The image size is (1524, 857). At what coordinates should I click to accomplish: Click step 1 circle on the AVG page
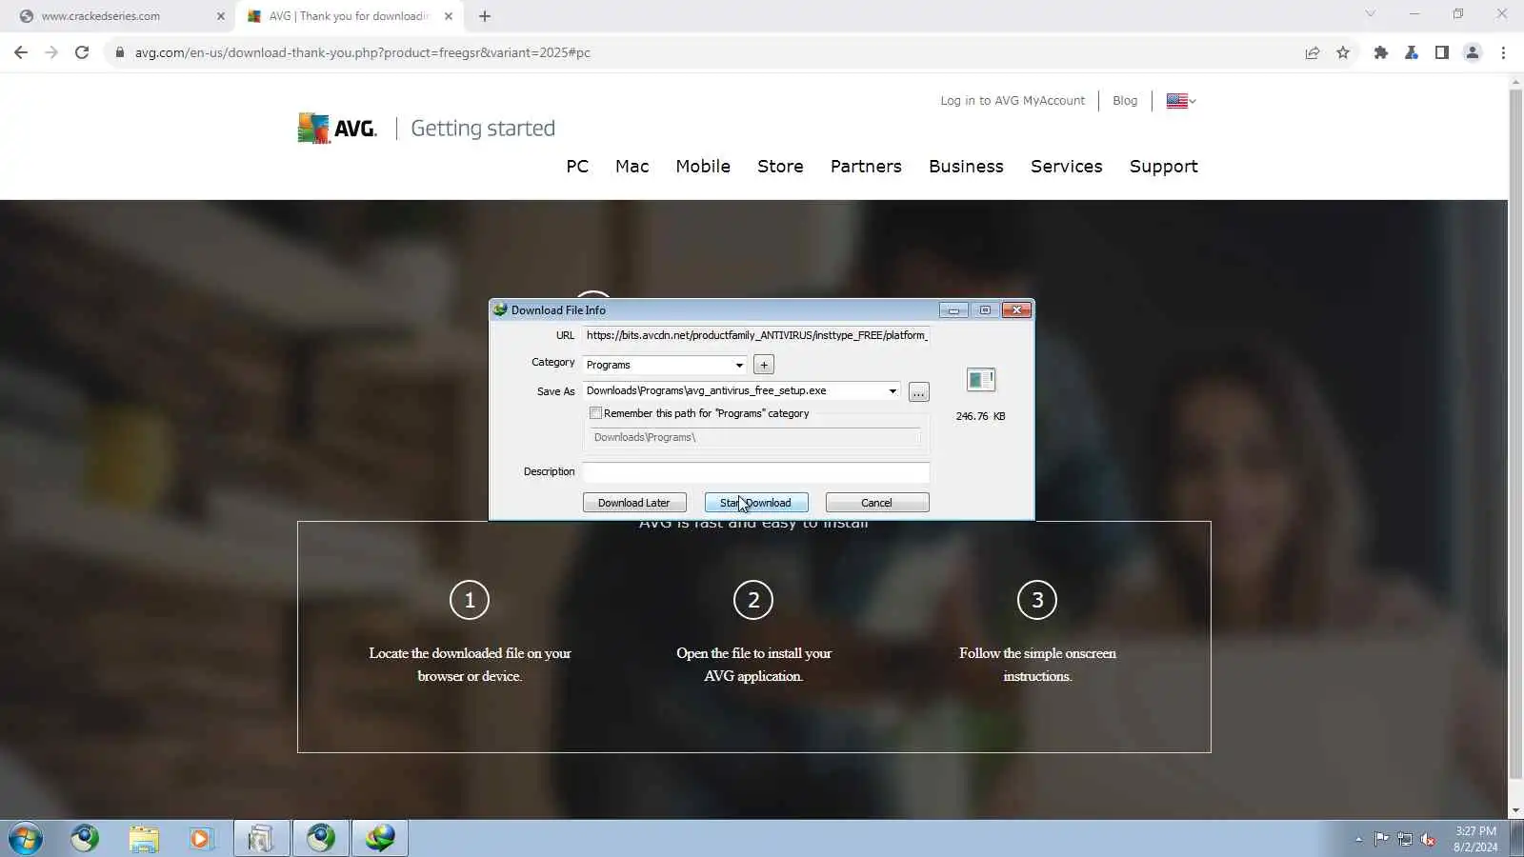(470, 600)
